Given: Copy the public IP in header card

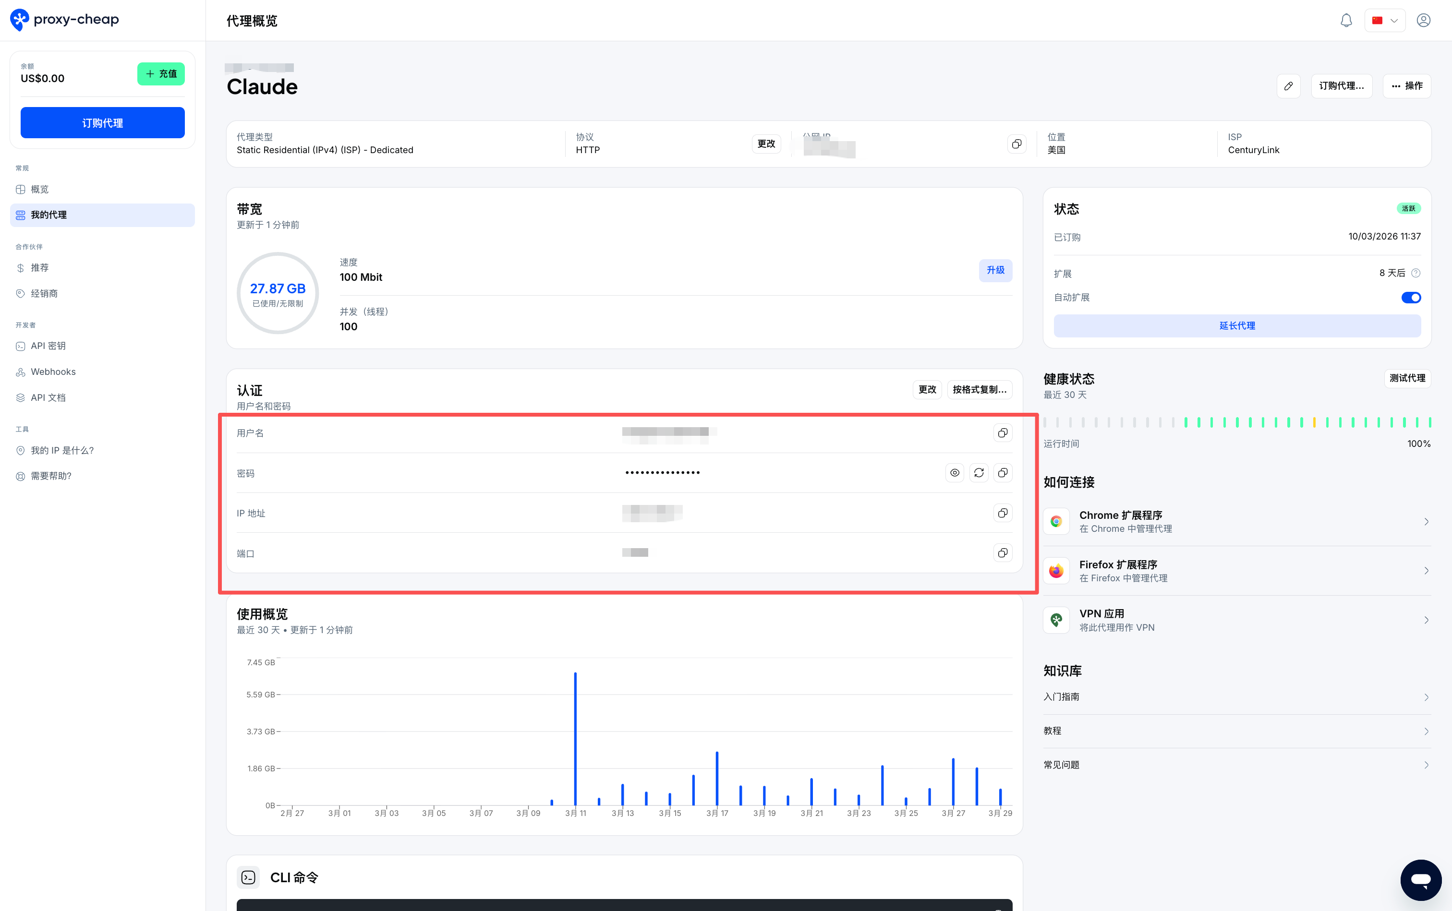Looking at the screenshot, I should point(1016,144).
